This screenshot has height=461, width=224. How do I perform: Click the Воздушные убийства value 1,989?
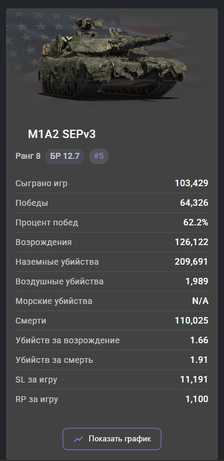(197, 281)
